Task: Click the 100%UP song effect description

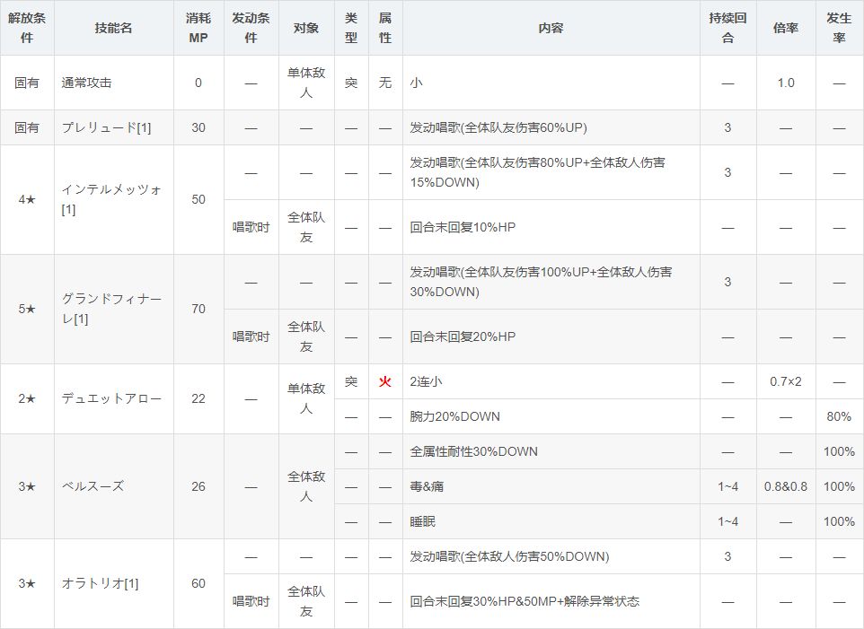Action: tap(541, 282)
